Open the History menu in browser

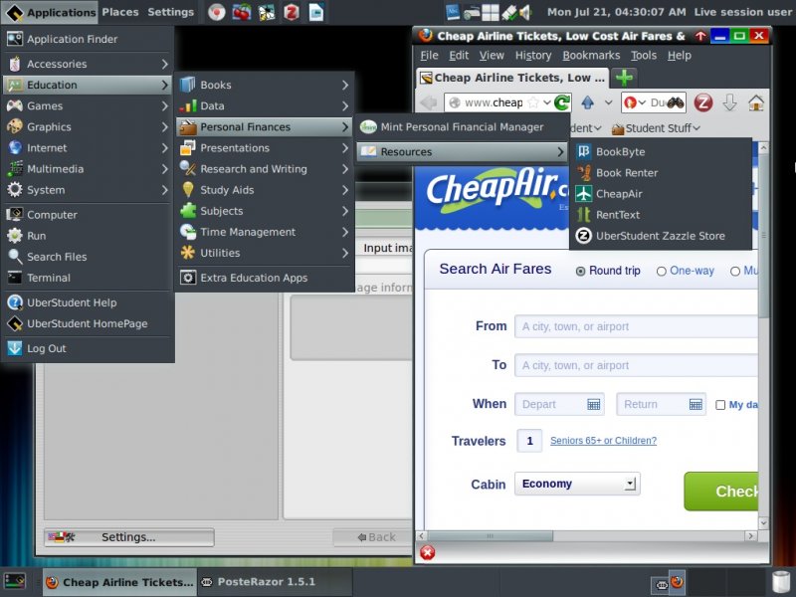(x=533, y=56)
